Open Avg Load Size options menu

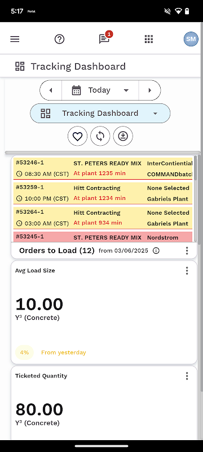[187, 271]
